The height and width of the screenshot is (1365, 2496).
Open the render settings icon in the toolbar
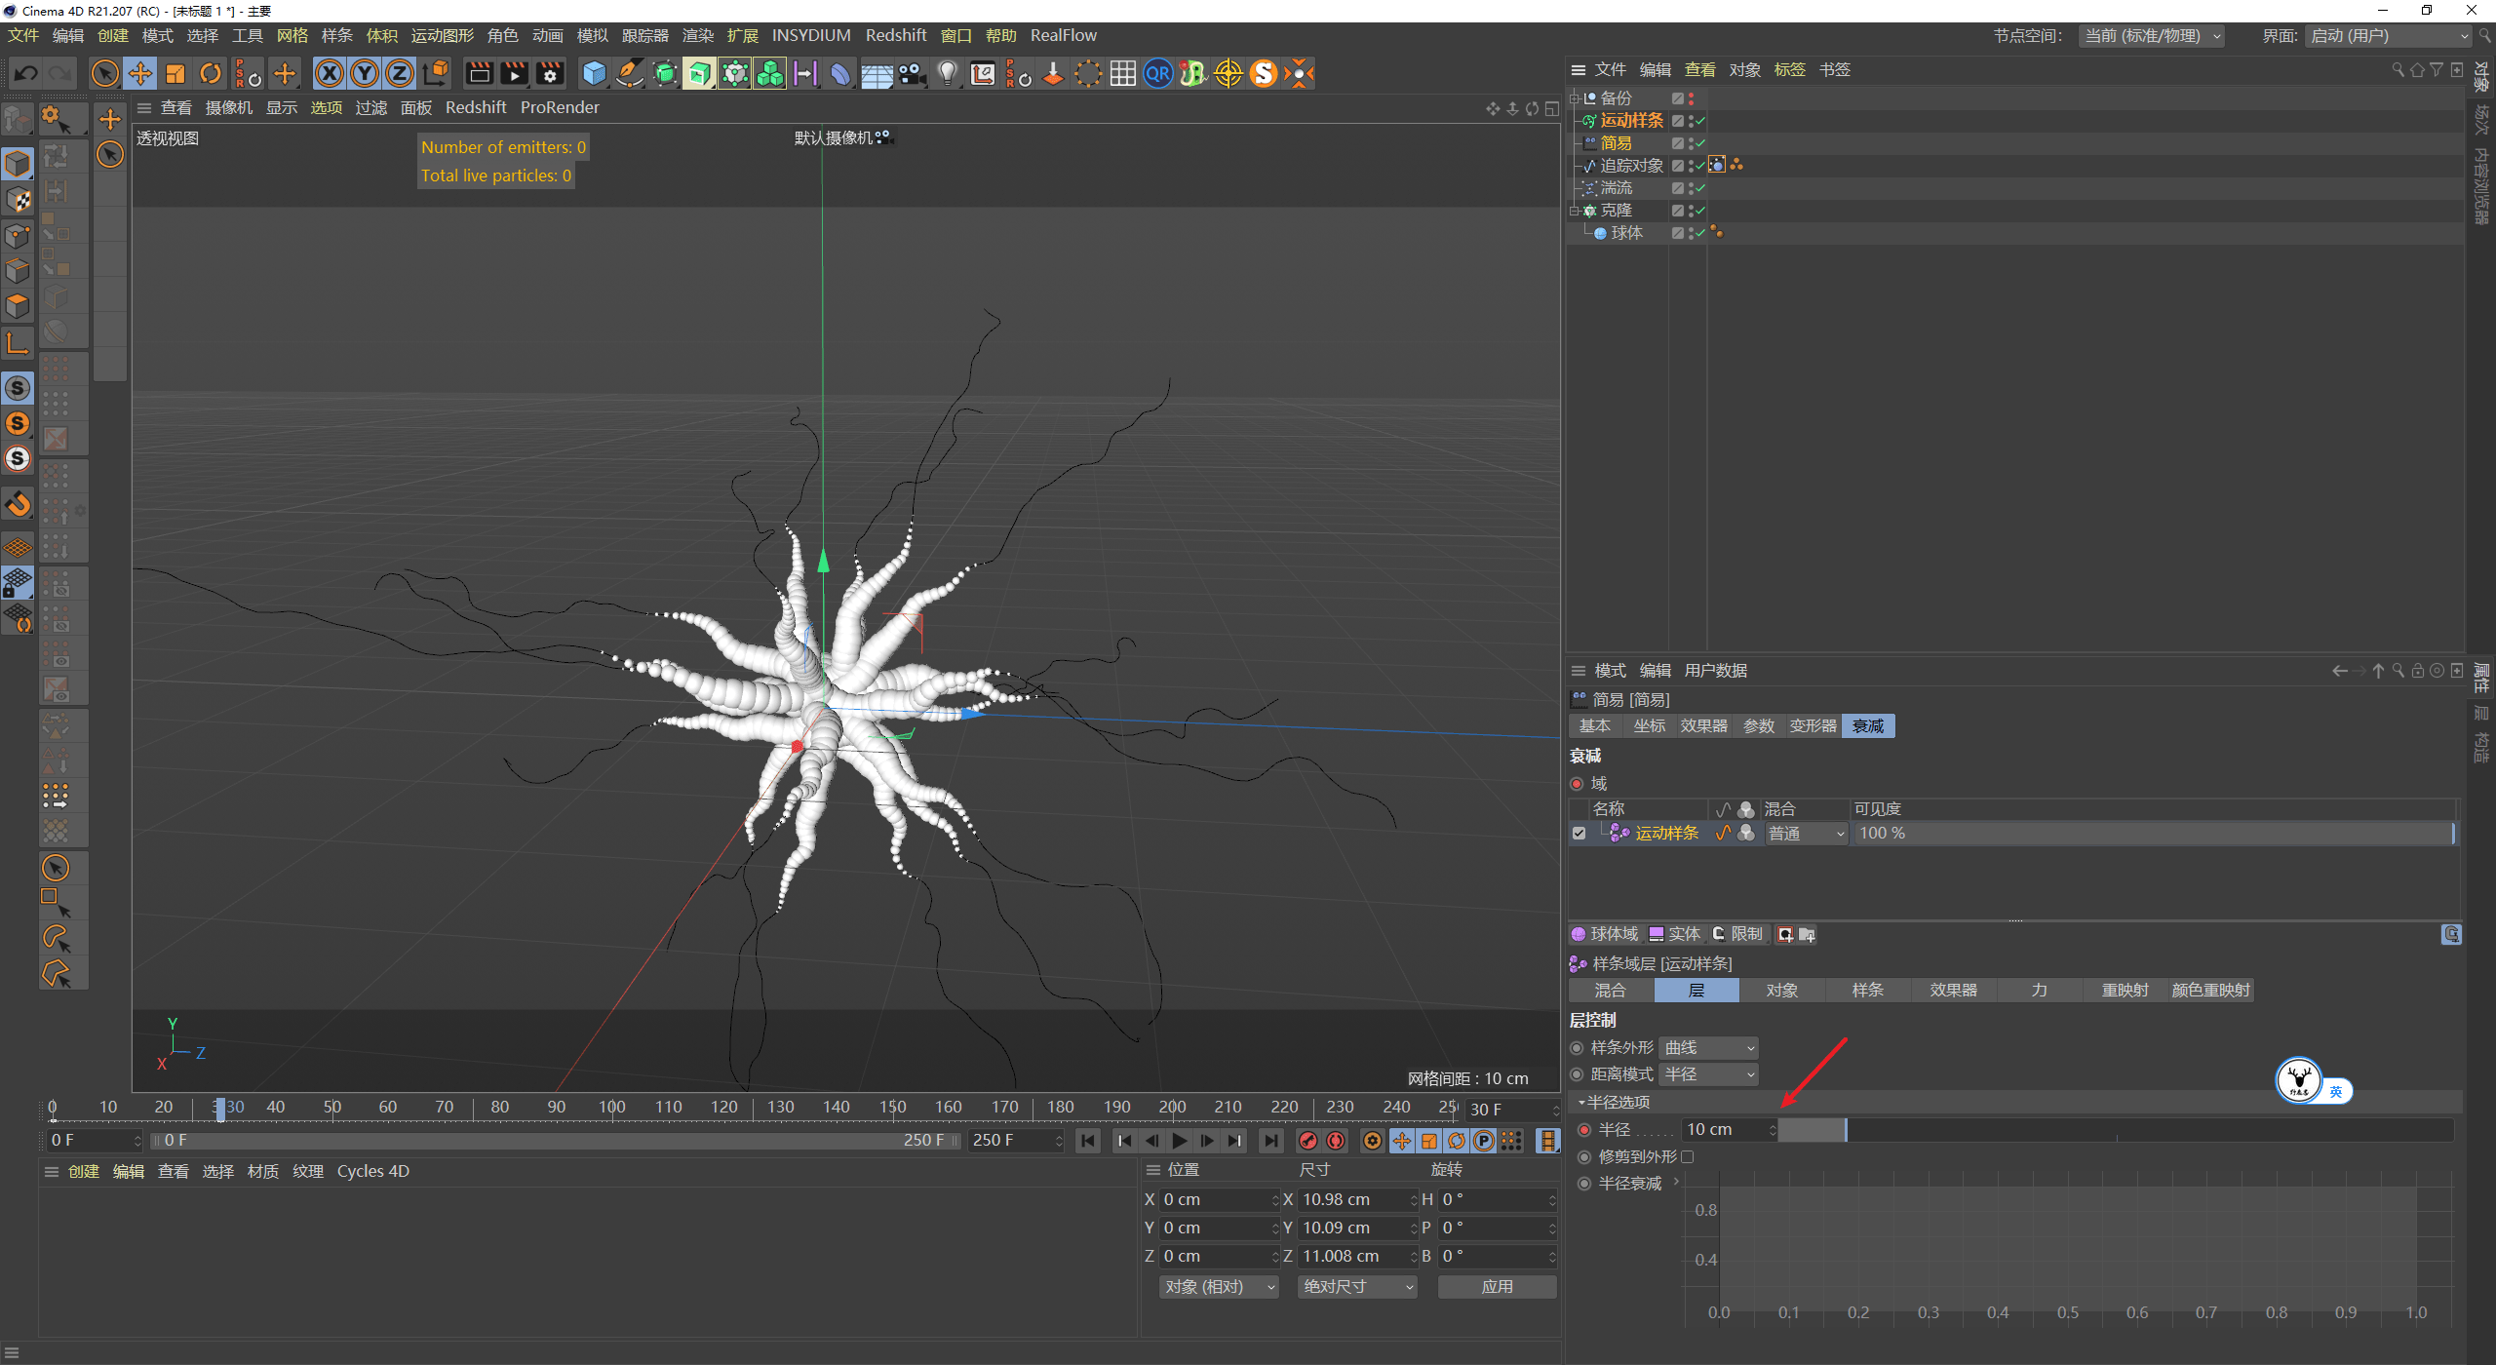coord(549,73)
